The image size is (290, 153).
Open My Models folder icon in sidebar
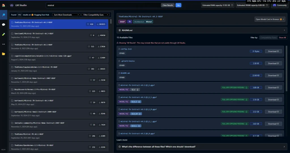(x=3, y=54)
